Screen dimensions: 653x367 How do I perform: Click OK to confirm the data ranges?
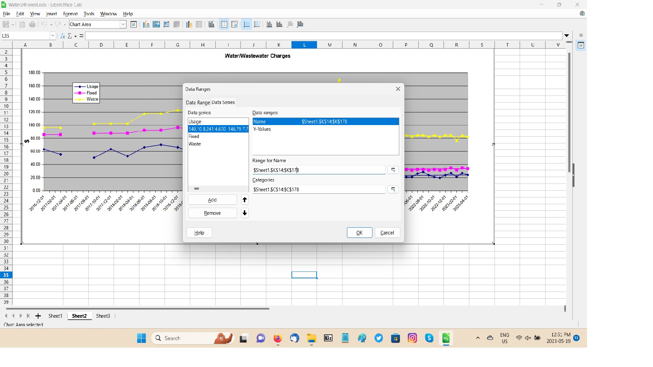tap(359, 232)
